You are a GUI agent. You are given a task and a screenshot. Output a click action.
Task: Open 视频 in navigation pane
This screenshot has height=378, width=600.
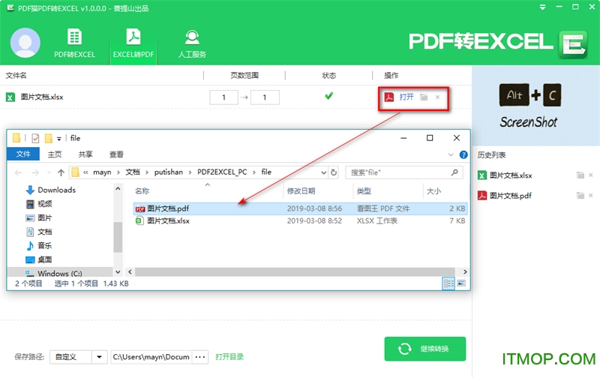[39, 204]
